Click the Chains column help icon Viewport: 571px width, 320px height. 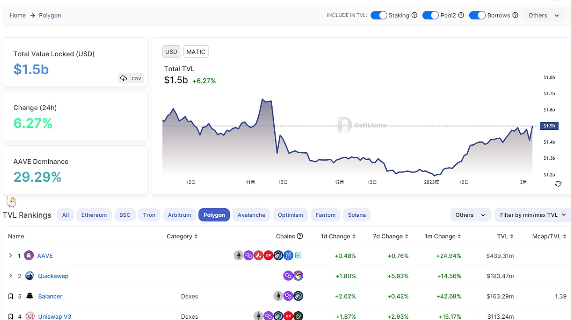coord(300,236)
